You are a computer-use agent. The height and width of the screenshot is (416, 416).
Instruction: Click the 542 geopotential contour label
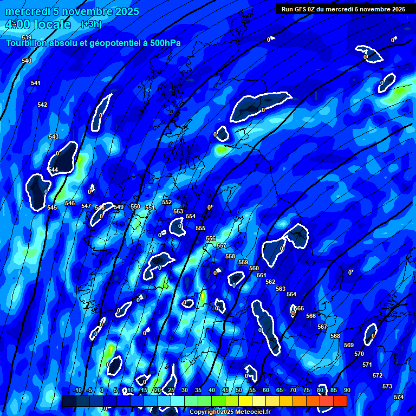42,105
